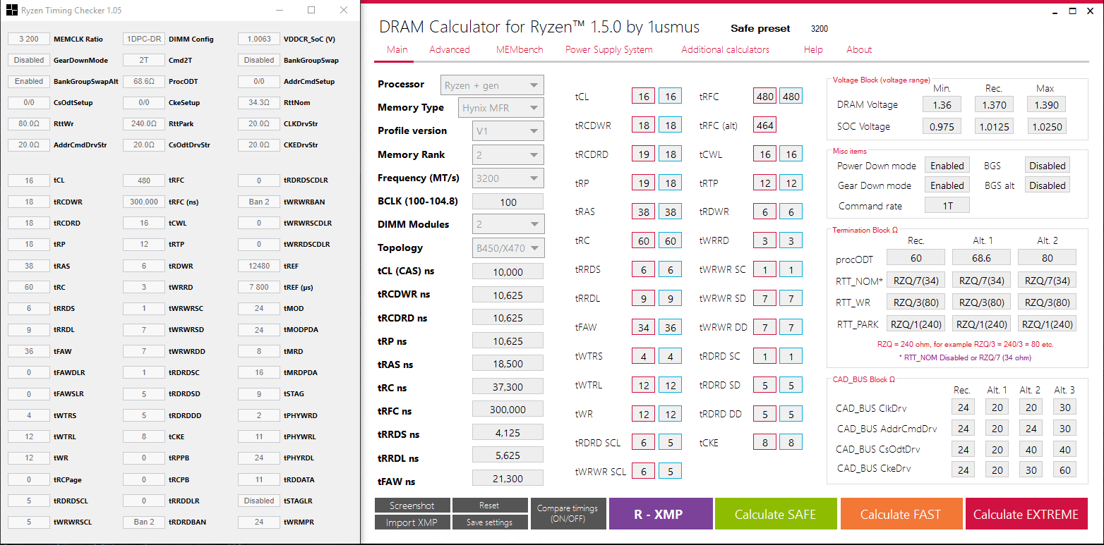Expand the Frequency (MT/s) dropdown
The width and height of the screenshot is (1104, 545).
(508, 178)
